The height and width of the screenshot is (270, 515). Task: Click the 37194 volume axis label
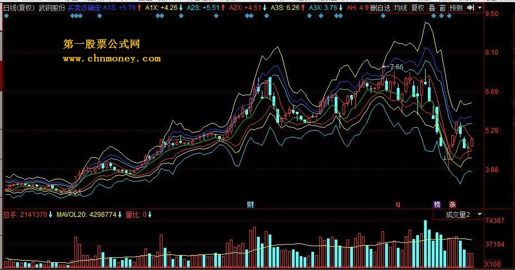click(x=494, y=245)
